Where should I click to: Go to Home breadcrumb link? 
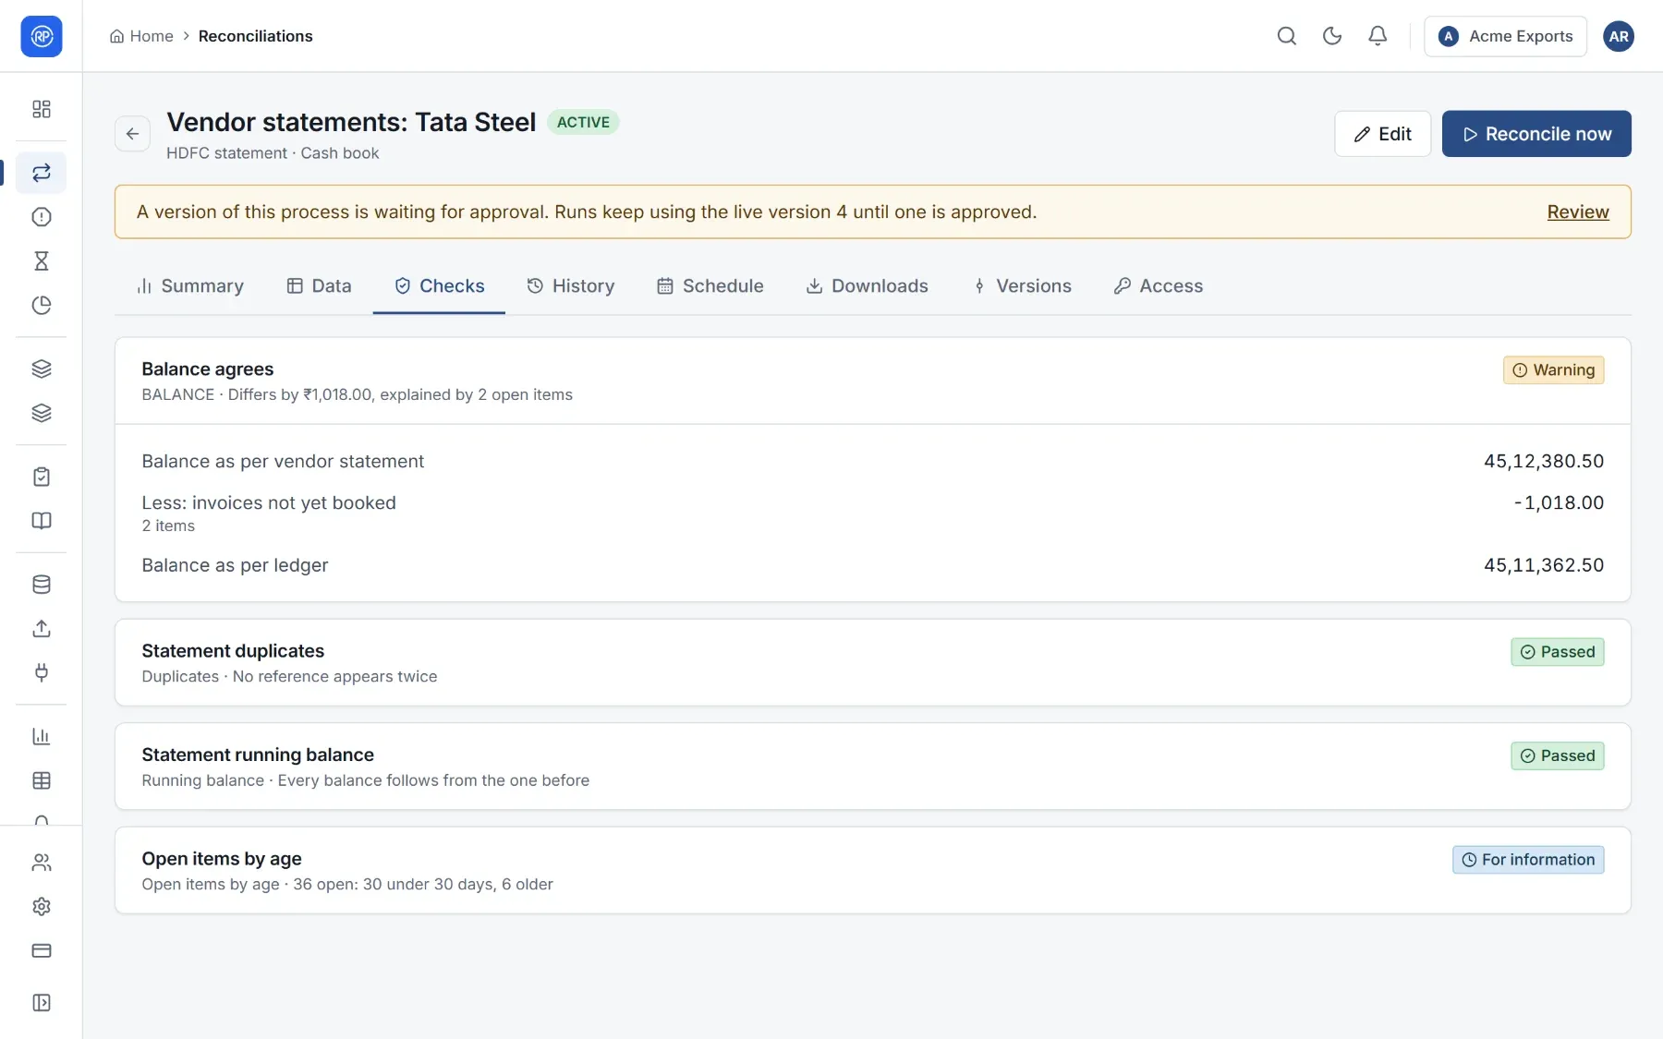tap(141, 36)
